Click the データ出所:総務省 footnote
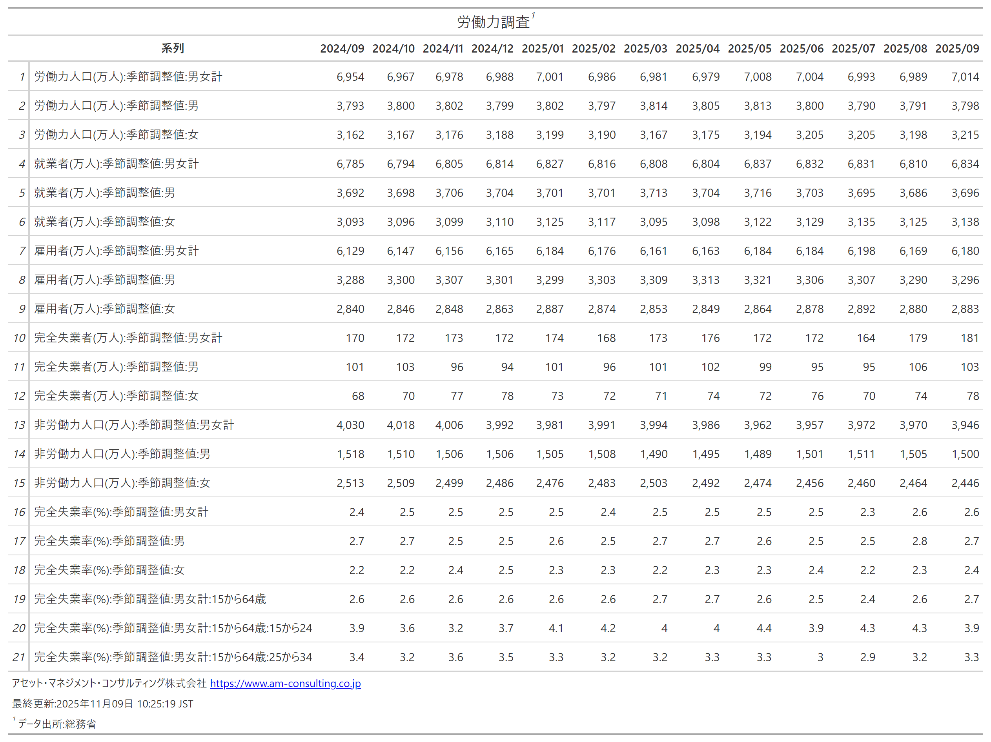The height and width of the screenshot is (742, 991). [x=56, y=724]
